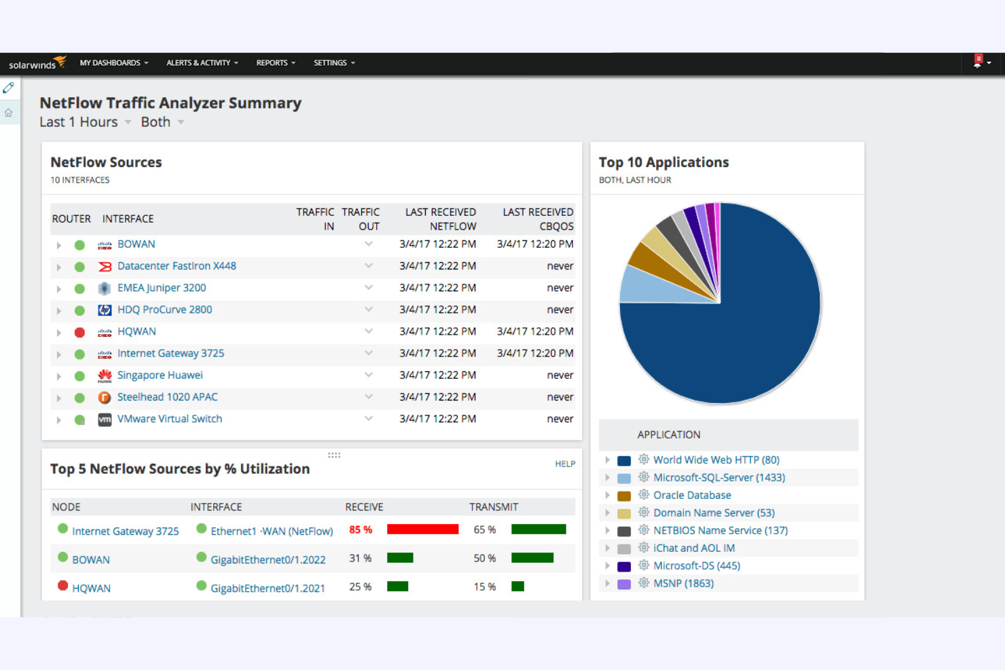Click the green status dot beside Internet Gateway 3725
The width and height of the screenshot is (1005, 670).
[x=79, y=354]
